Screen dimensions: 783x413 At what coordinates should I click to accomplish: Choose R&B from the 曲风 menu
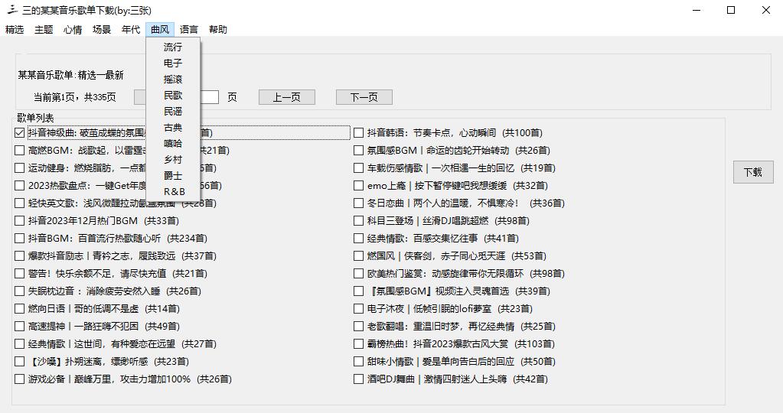click(173, 191)
